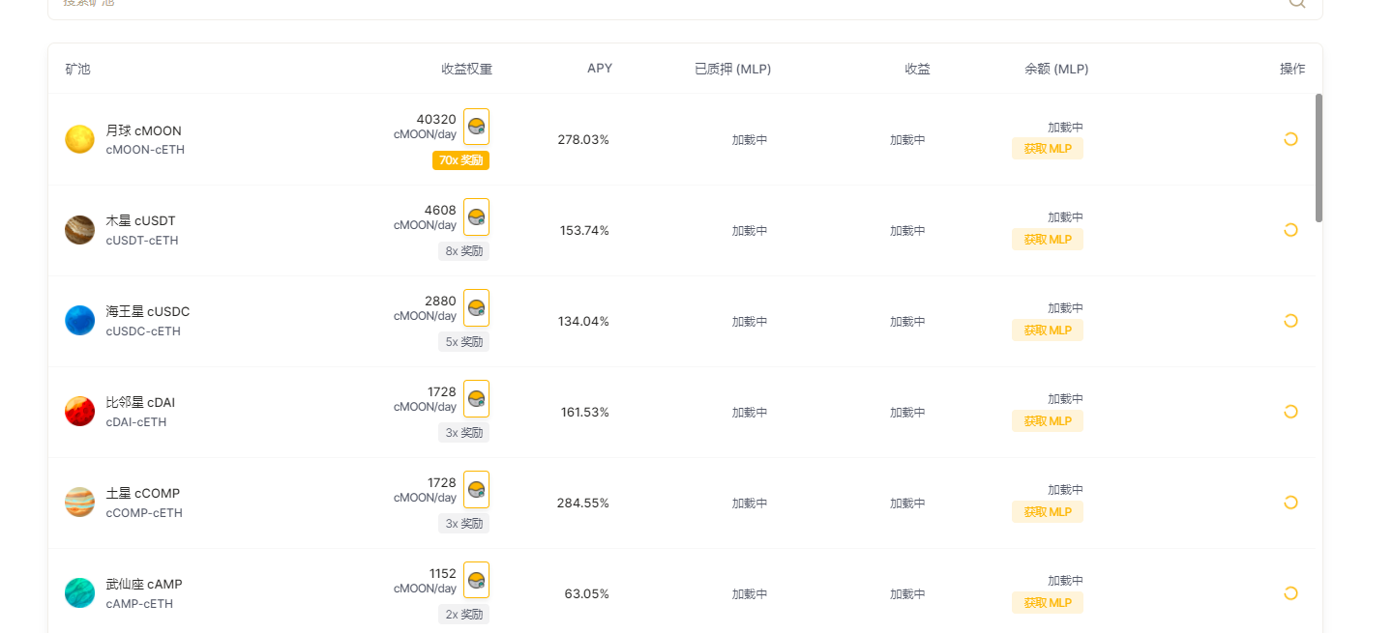This screenshot has width=1393, height=633.
Task: Click the 40320 reward weight value
Action: pos(436,120)
